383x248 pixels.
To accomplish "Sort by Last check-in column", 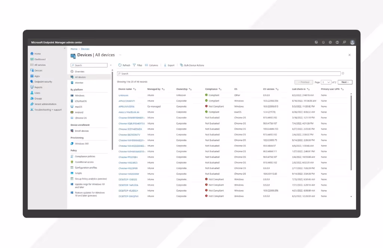I will [301, 89].
